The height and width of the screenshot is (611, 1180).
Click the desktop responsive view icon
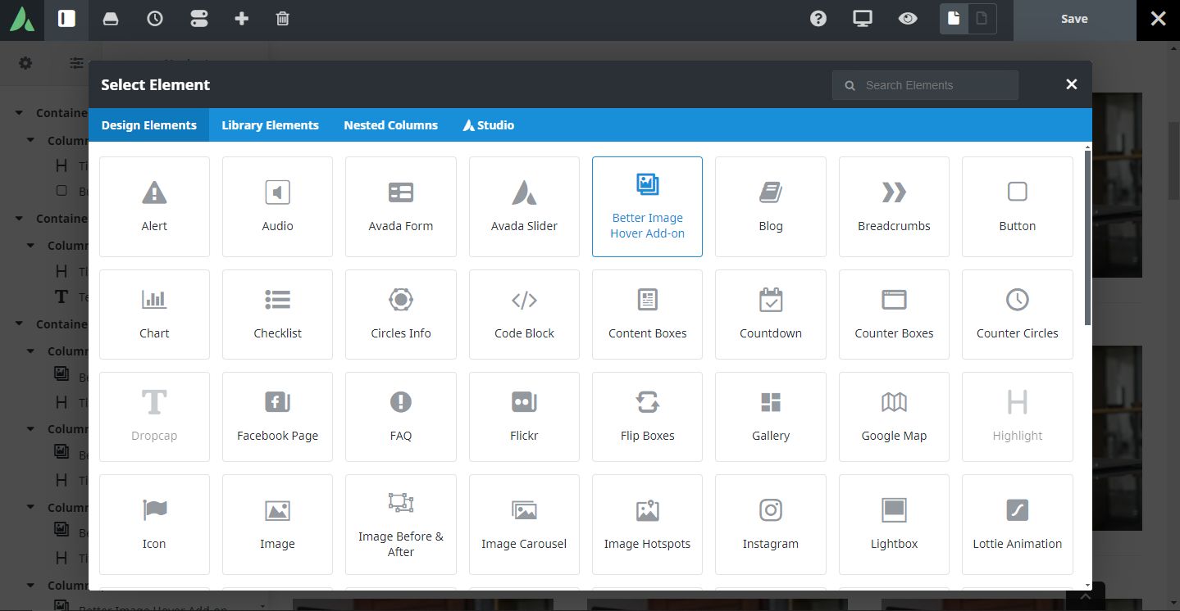pos(862,19)
